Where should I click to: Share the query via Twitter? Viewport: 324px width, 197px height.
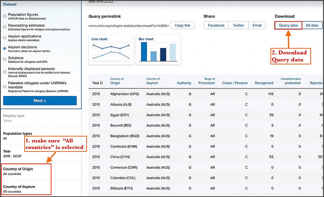pyautogui.click(x=238, y=25)
